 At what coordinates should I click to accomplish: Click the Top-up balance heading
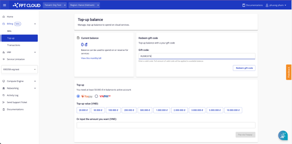coord(90,20)
